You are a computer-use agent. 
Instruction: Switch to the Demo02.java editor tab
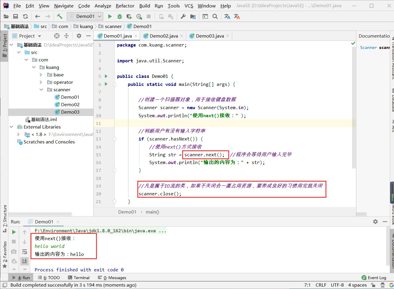(164, 36)
